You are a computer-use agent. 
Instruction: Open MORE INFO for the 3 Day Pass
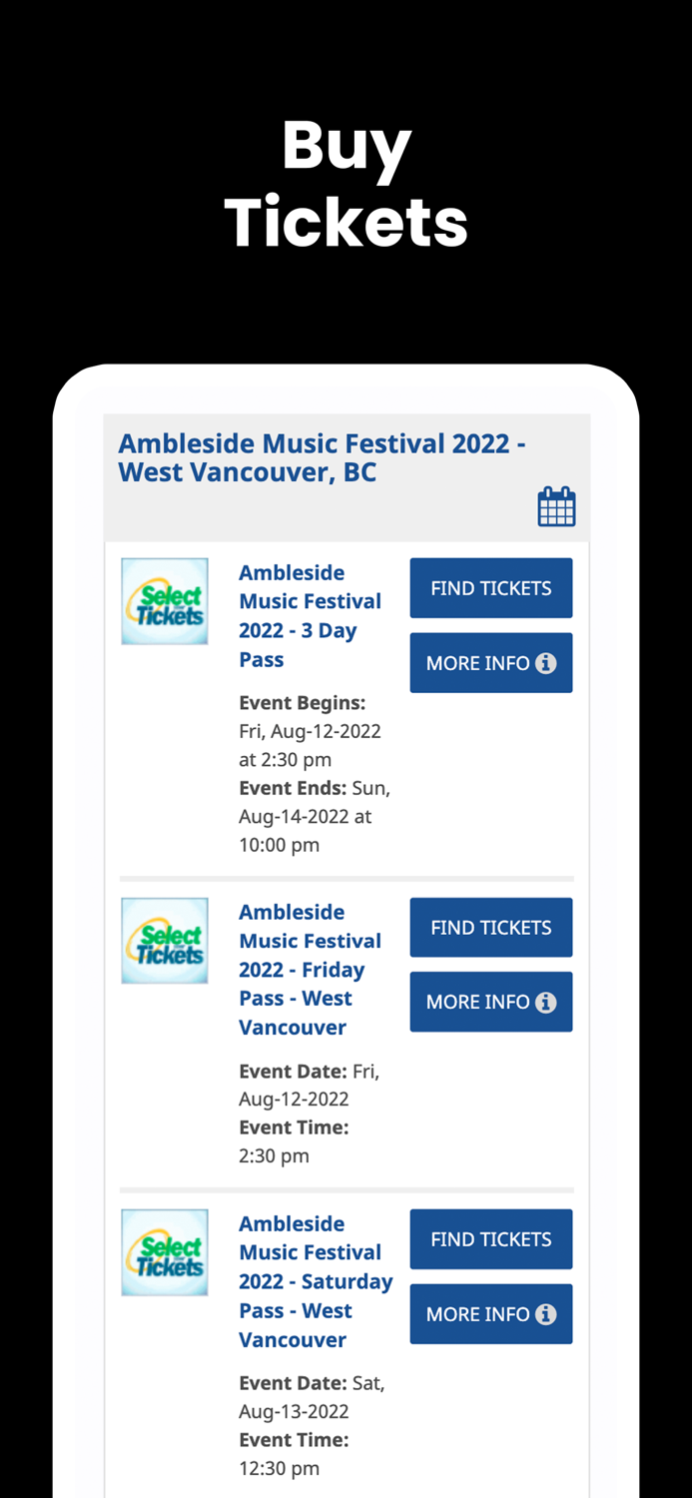tap(490, 662)
